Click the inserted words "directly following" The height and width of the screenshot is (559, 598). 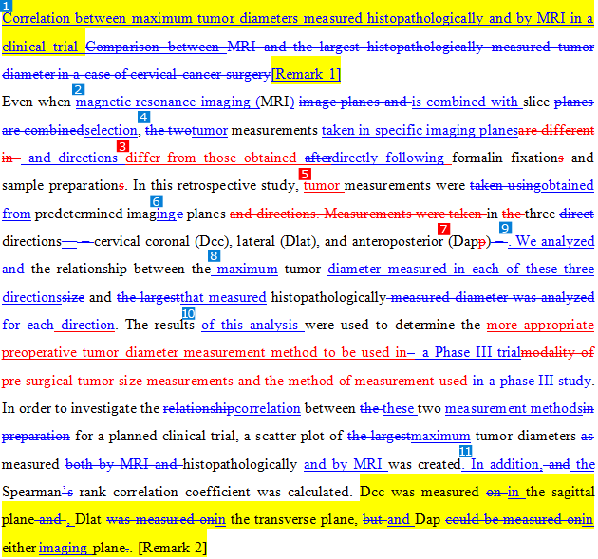388,158
